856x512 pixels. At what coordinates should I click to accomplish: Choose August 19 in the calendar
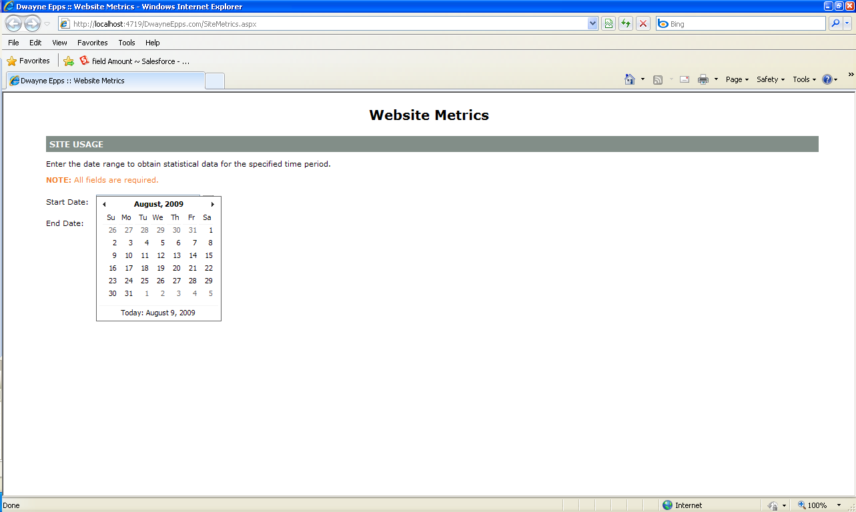click(x=161, y=268)
